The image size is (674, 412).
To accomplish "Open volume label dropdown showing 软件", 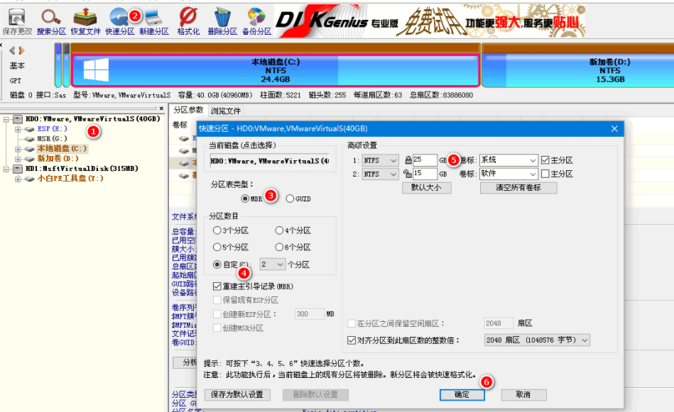I will (x=509, y=174).
